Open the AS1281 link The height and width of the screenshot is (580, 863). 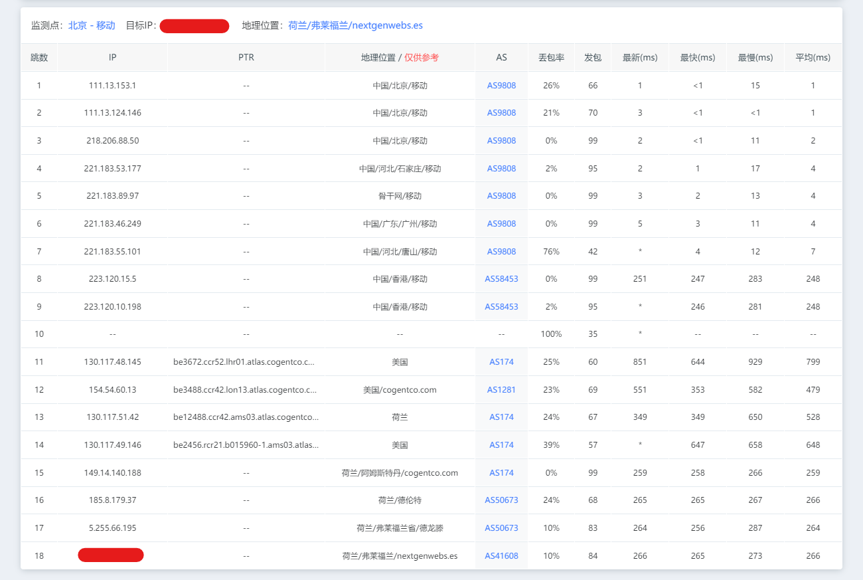click(x=501, y=390)
